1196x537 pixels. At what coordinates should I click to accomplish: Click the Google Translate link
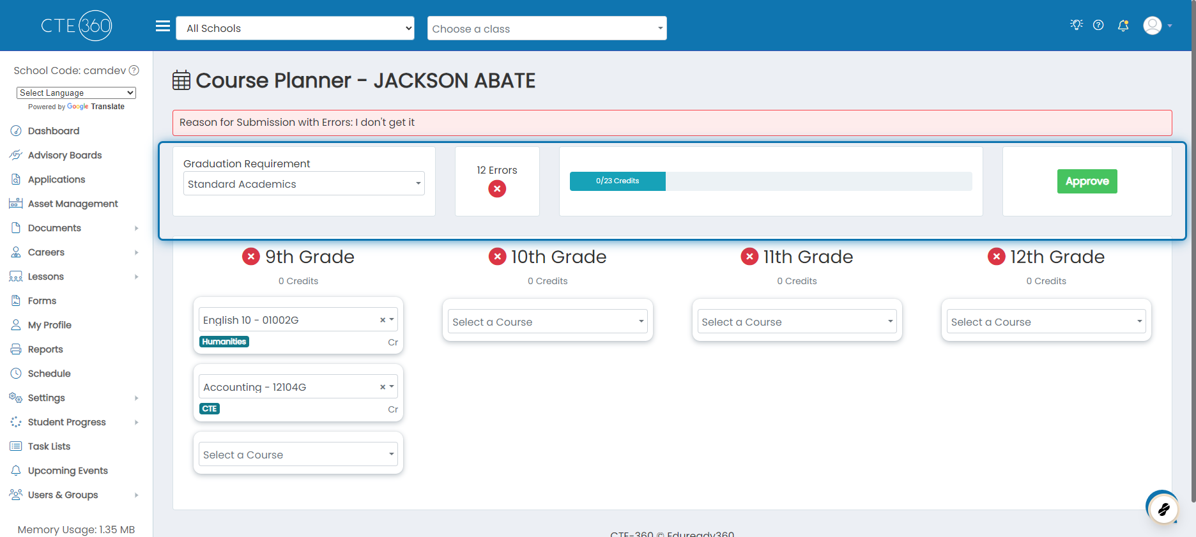point(96,107)
